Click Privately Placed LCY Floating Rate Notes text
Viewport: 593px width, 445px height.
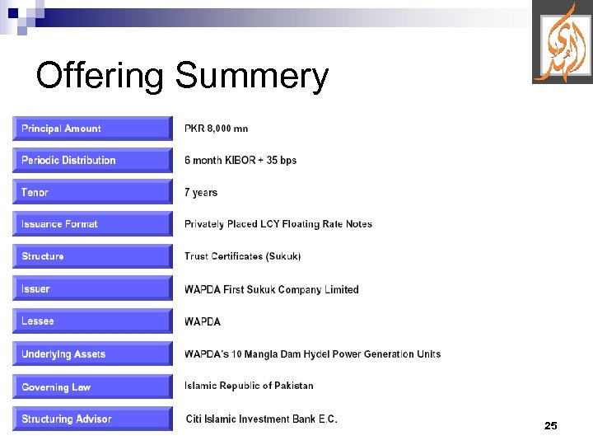click(278, 224)
